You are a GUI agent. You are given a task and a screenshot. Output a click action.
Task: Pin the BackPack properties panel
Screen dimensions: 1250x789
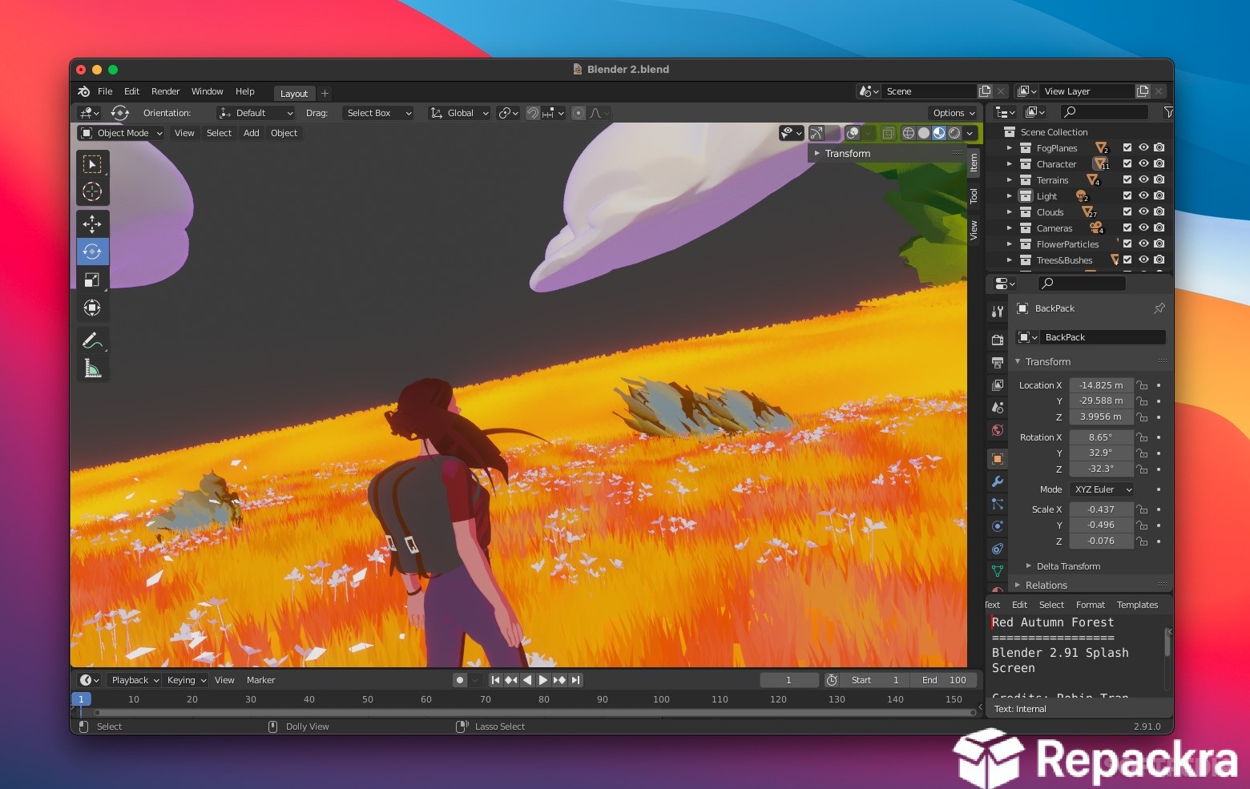pyautogui.click(x=1159, y=308)
